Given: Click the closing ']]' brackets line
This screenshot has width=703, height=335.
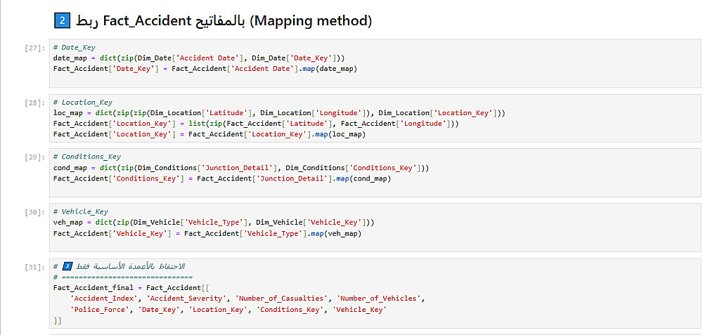Looking at the screenshot, I should pos(58,320).
